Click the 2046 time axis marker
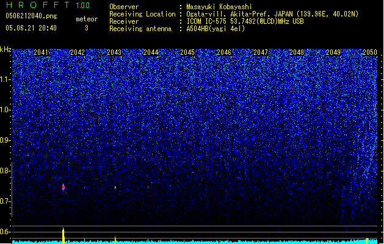 coord(224,52)
